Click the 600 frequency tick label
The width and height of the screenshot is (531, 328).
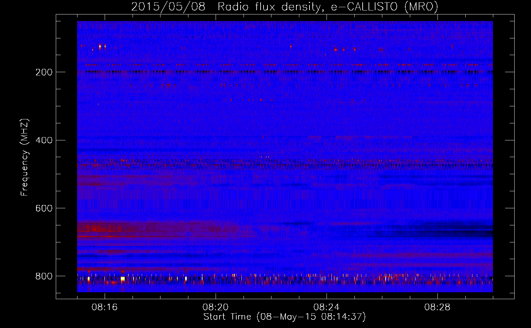click(x=44, y=209)
